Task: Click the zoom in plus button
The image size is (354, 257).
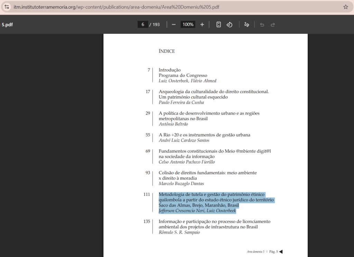Action: pos(202,25)
